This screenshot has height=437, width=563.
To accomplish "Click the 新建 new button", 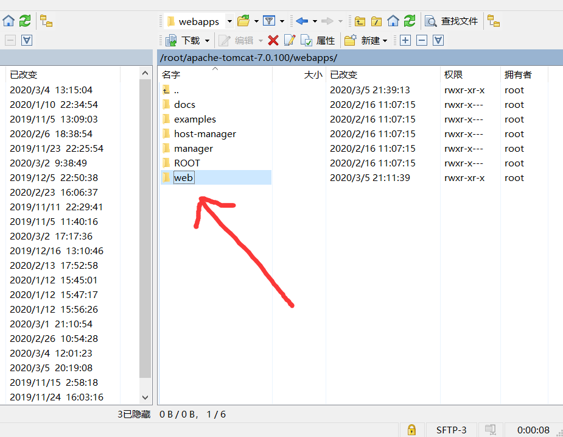I will (x=362, y=40).
